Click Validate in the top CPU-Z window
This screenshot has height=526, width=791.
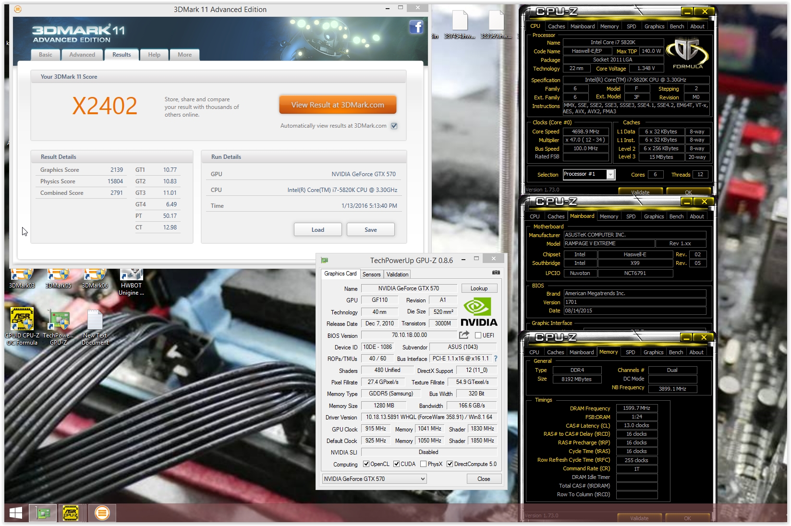click(x=640, y=192)
